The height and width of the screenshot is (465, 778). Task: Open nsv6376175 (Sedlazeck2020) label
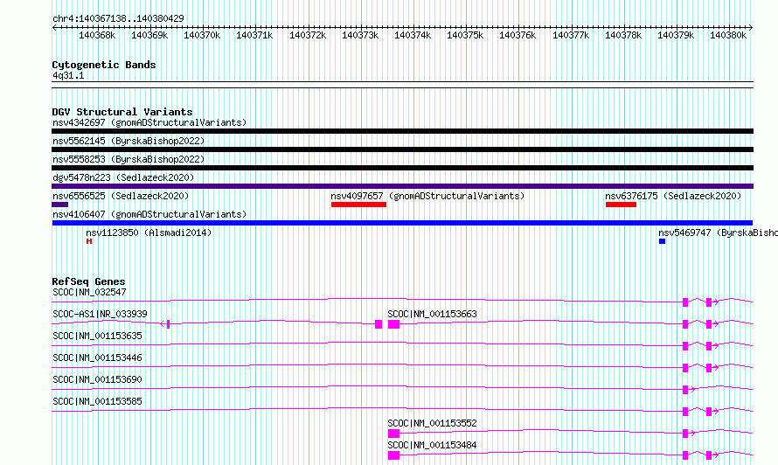coord(673,196)
